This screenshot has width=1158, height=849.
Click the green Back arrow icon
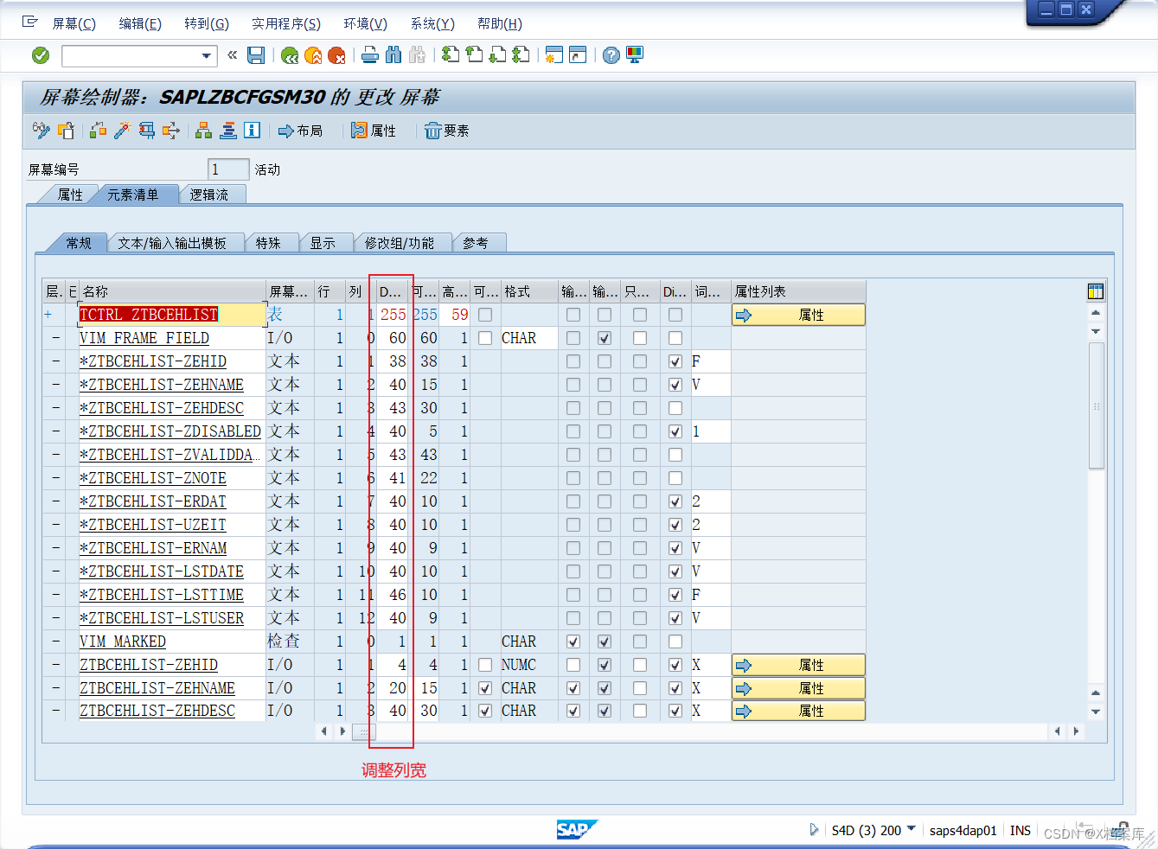290,55
